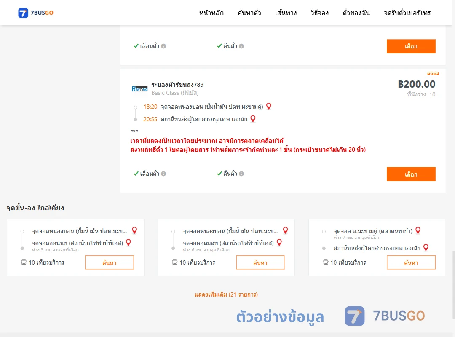Open map pin for เอกมัย 20:55 arrival
455x337 pixels.
[253, 119]
